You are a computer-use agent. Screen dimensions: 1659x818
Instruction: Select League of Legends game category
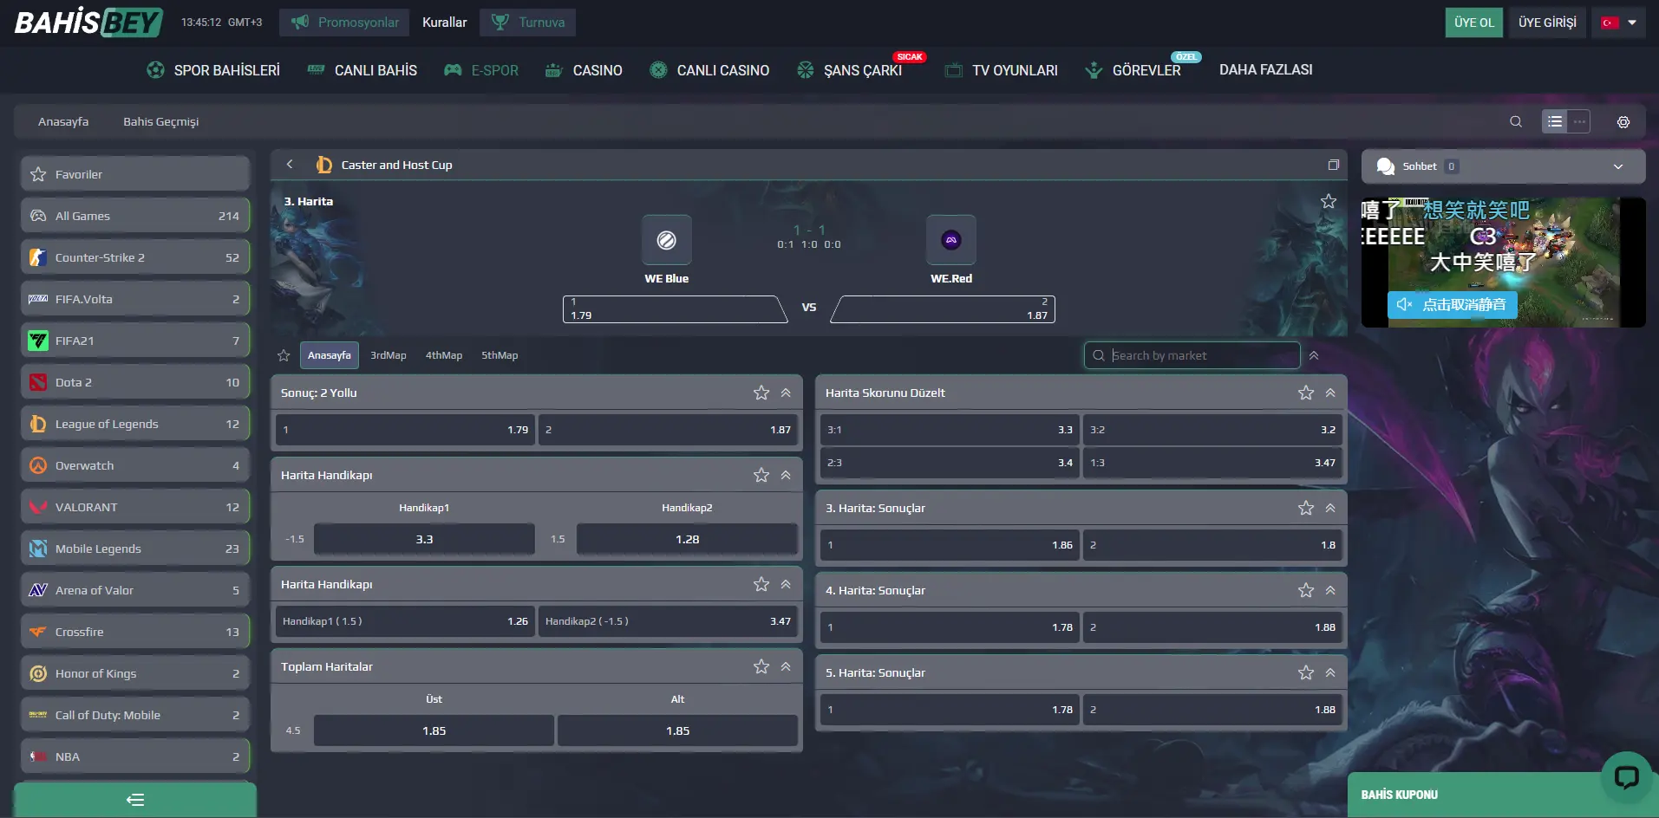(x=135, y=424)
